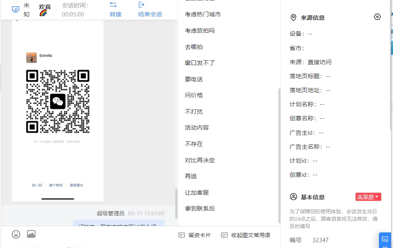
Task: Click the 结束会话 exit icon
Action: click(141, 5)
